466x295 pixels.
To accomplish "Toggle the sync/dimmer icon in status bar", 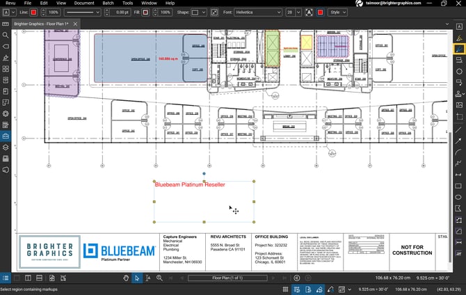I will point(342,289).
